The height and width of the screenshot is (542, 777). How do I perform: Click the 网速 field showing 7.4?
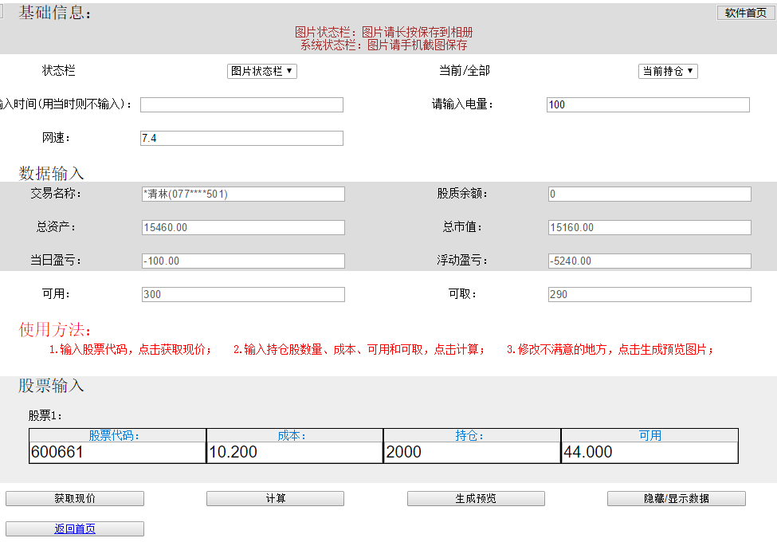(x=241, y=138)
